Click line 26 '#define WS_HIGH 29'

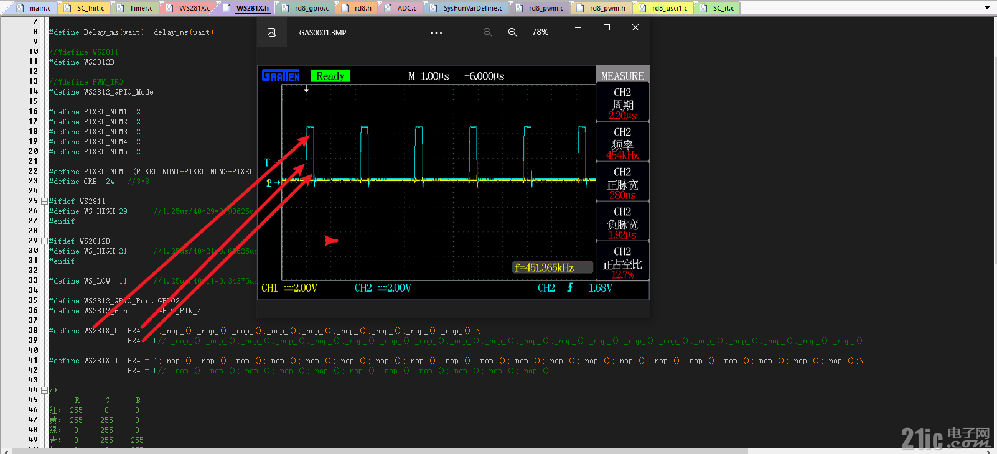click(88, 211)
